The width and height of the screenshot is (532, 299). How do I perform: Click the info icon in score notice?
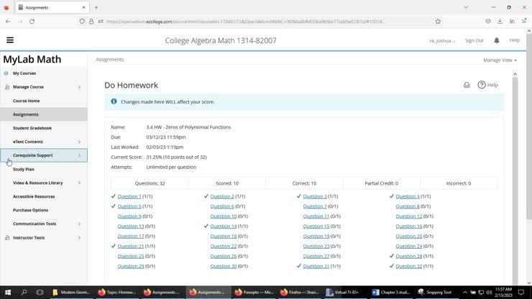(114, 102)
